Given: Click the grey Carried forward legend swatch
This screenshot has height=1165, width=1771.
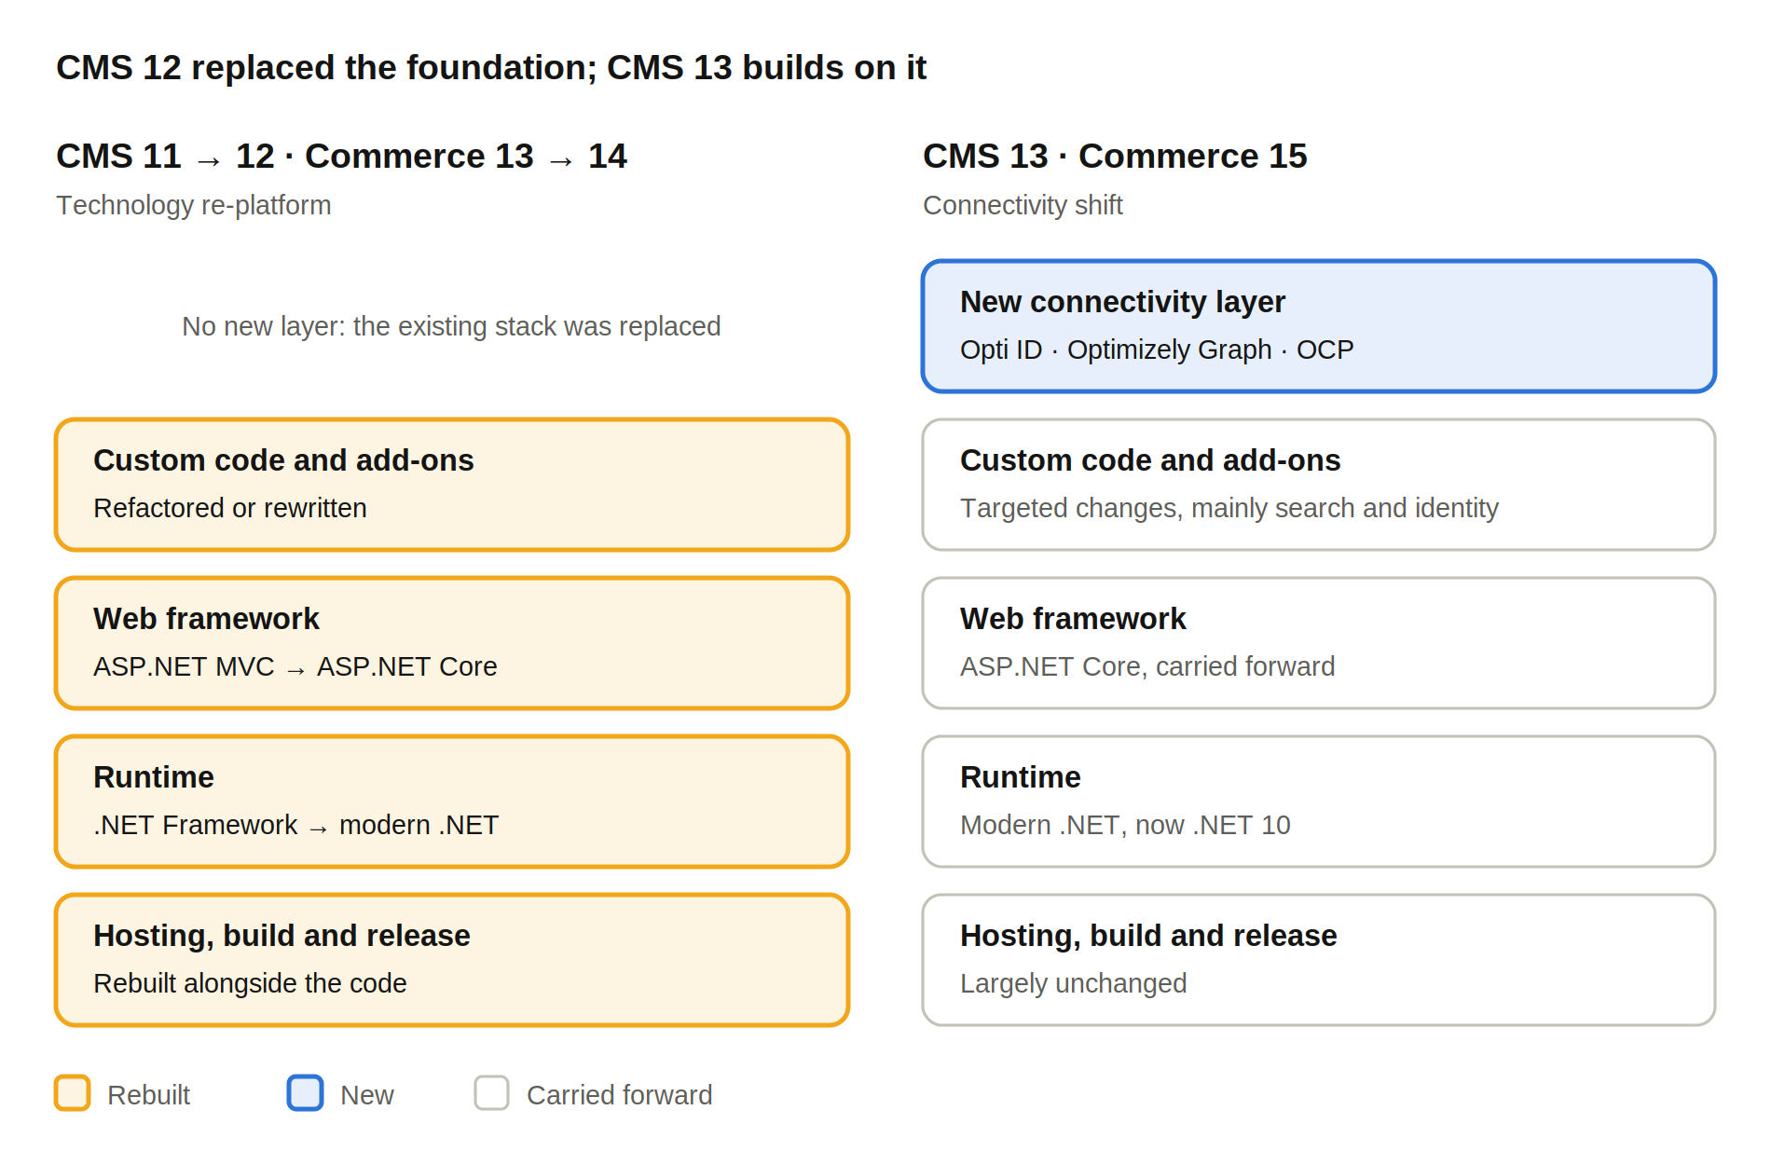Looking at the screenshot, I should (492, 1093).
